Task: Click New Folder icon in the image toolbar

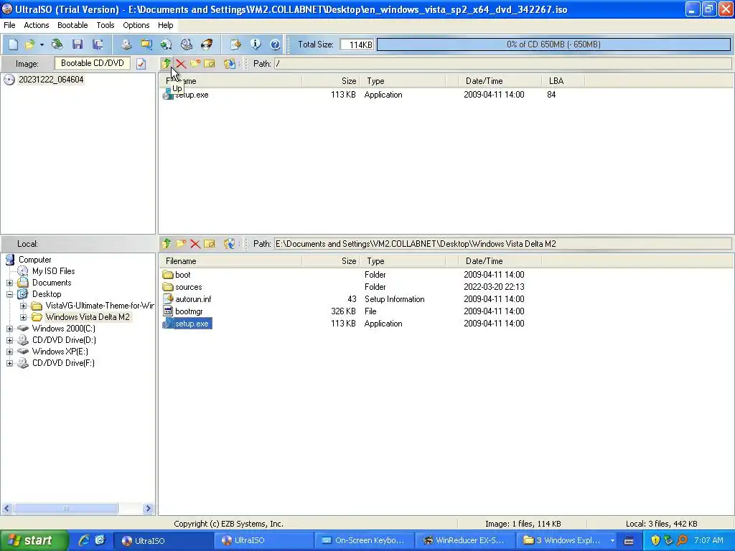Action: tap(195, 63)
